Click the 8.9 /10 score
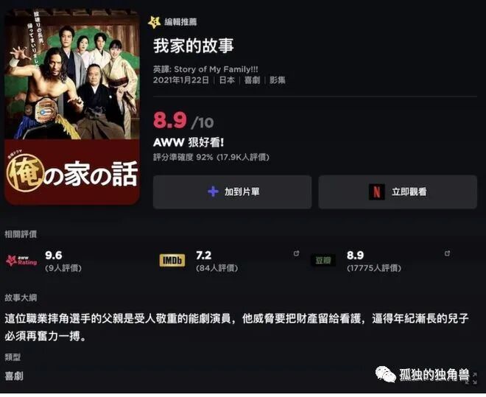The width and height of the screenshot is (486, 397). click(183, 121)
